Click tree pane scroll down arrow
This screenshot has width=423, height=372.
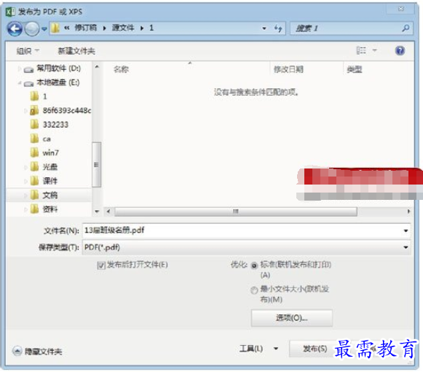click(97, 212)
